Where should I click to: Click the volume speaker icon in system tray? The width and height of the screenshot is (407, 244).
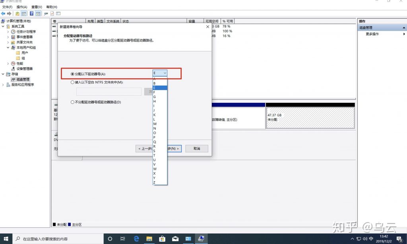365,239
